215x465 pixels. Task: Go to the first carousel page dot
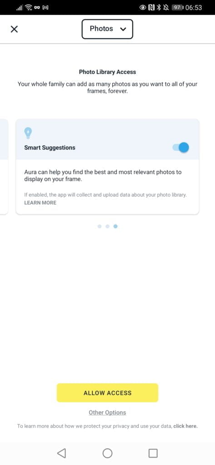(100, 226)
